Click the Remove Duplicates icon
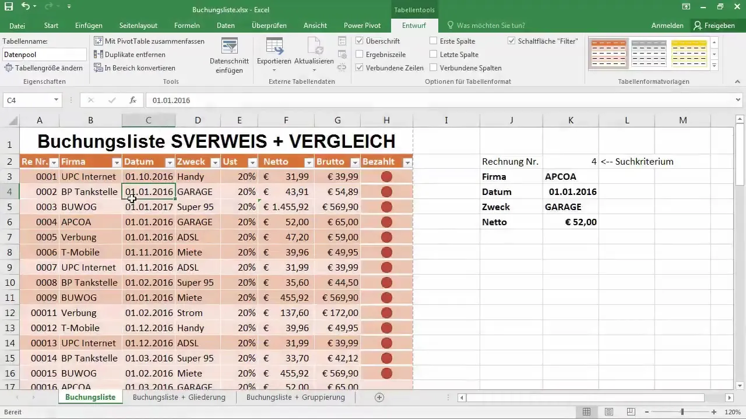 [98, 55]
